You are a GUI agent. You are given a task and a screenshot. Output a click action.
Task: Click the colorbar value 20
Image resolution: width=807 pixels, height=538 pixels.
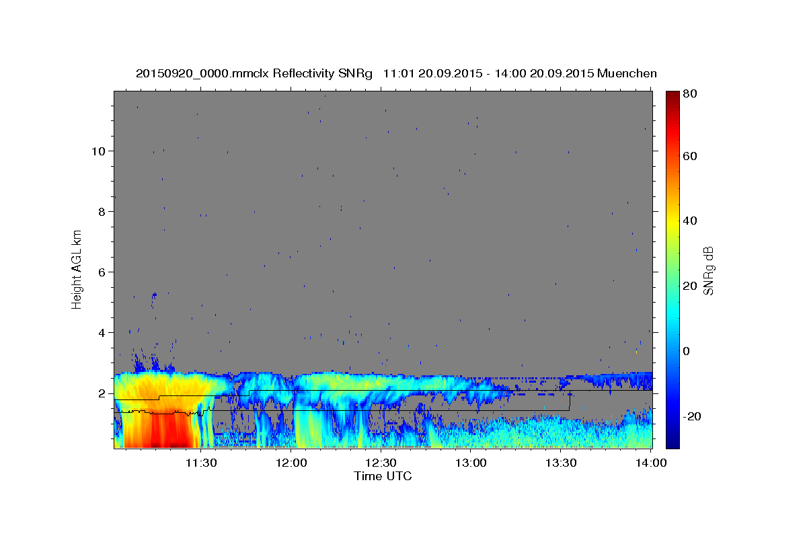[691, 286]
